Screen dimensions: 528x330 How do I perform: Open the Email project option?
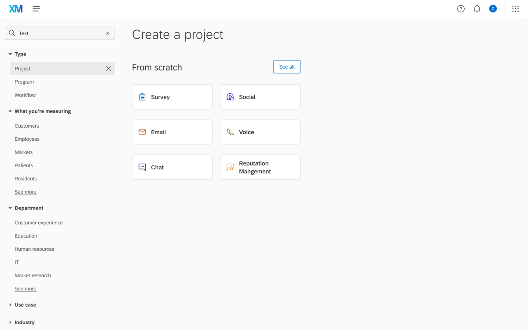coord(172,132)
